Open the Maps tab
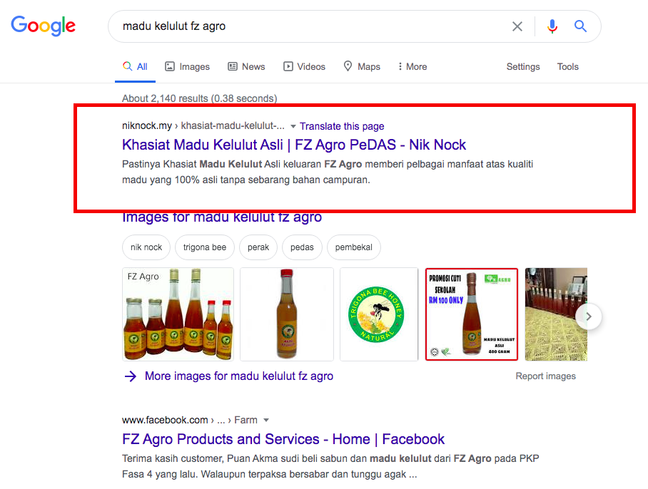648x489 pixels. pos(361,66)
